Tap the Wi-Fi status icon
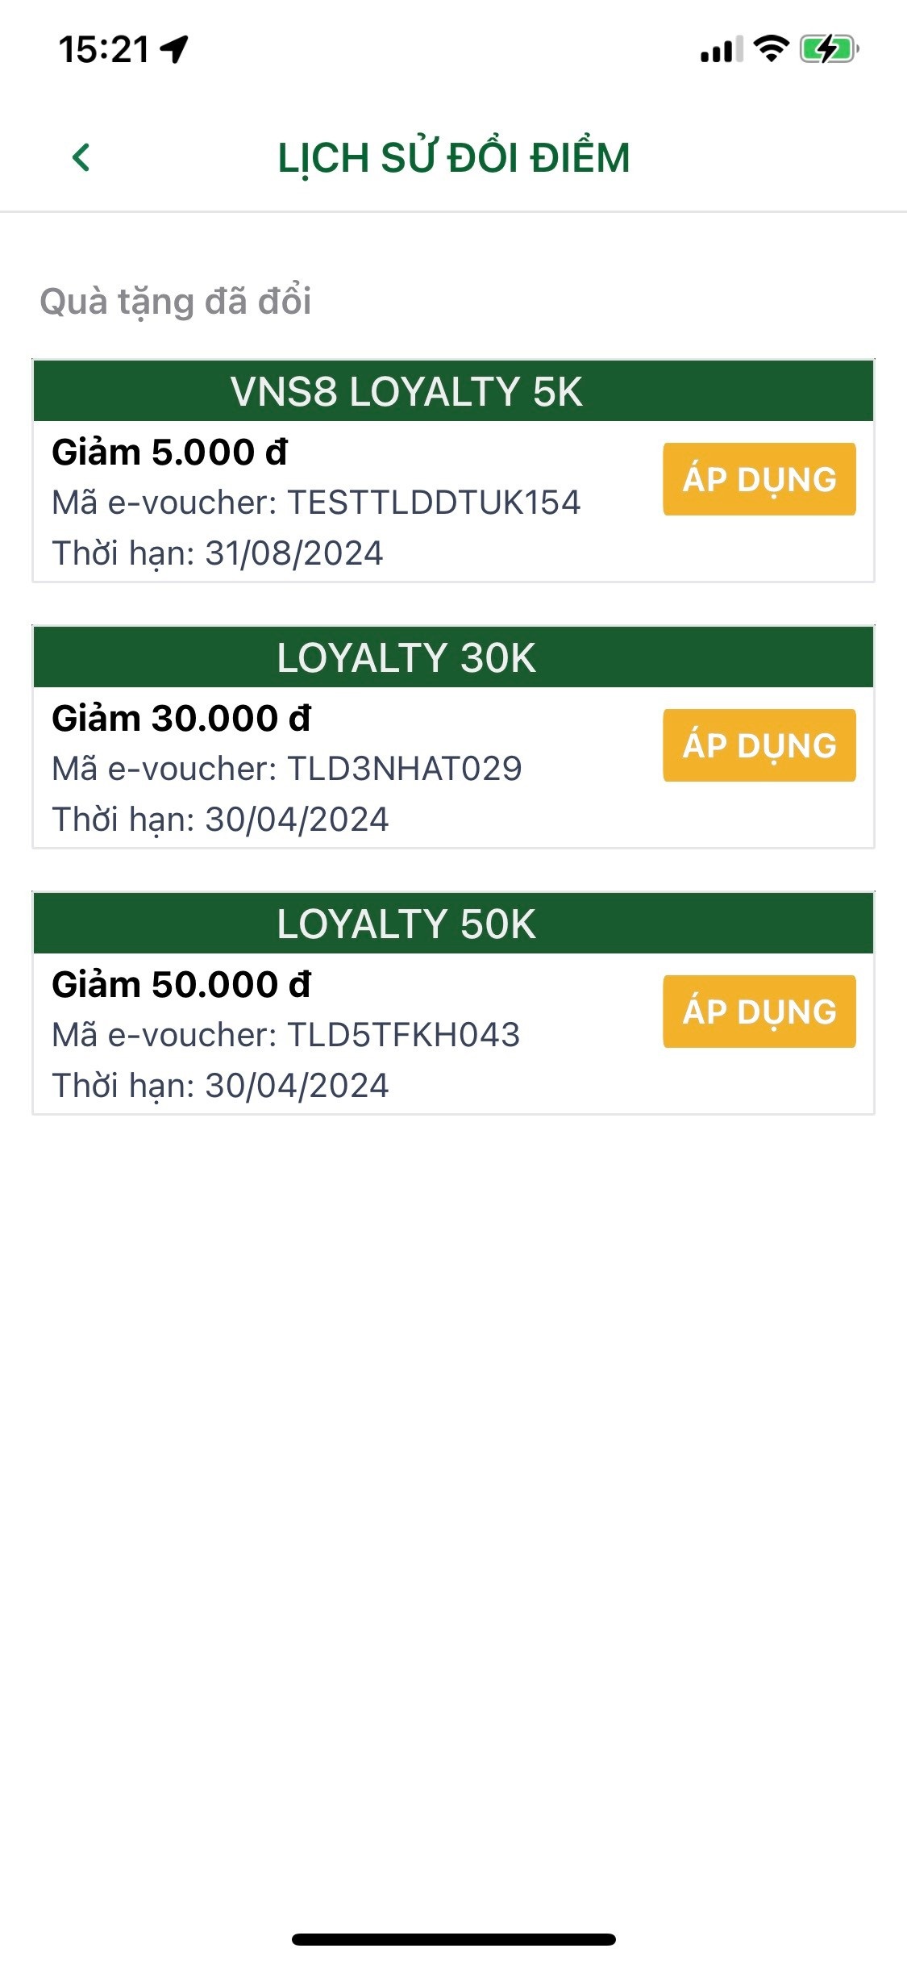This screenshot has width=907, height=1965. [x=772, y=49]
